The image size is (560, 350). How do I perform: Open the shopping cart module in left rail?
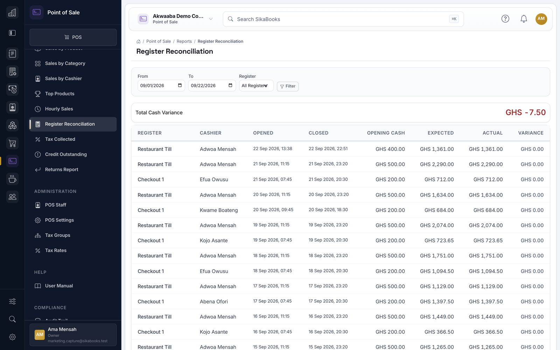click(12, 143)
